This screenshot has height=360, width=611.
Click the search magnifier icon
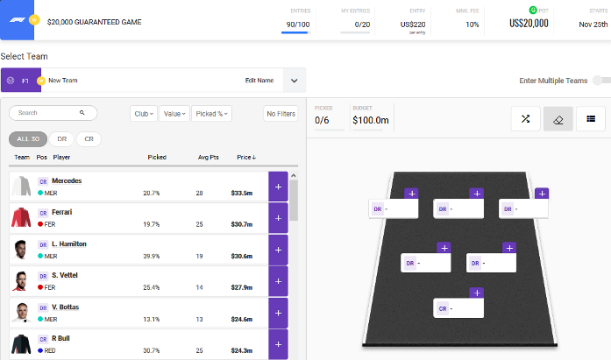point(82,112)
